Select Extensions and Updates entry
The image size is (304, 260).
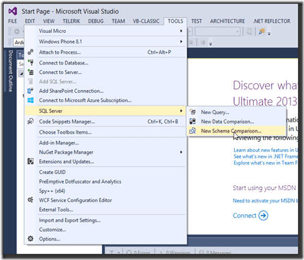105,161
